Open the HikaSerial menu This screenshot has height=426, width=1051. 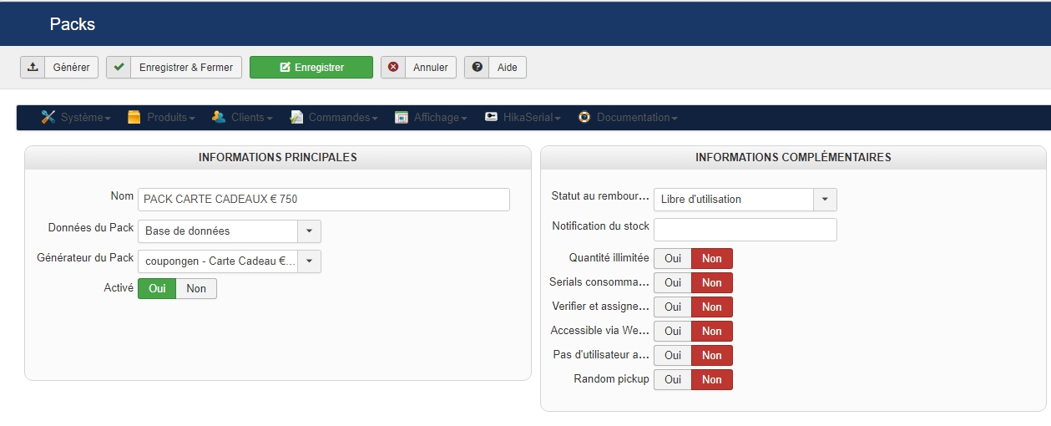[x=523, y=118]
